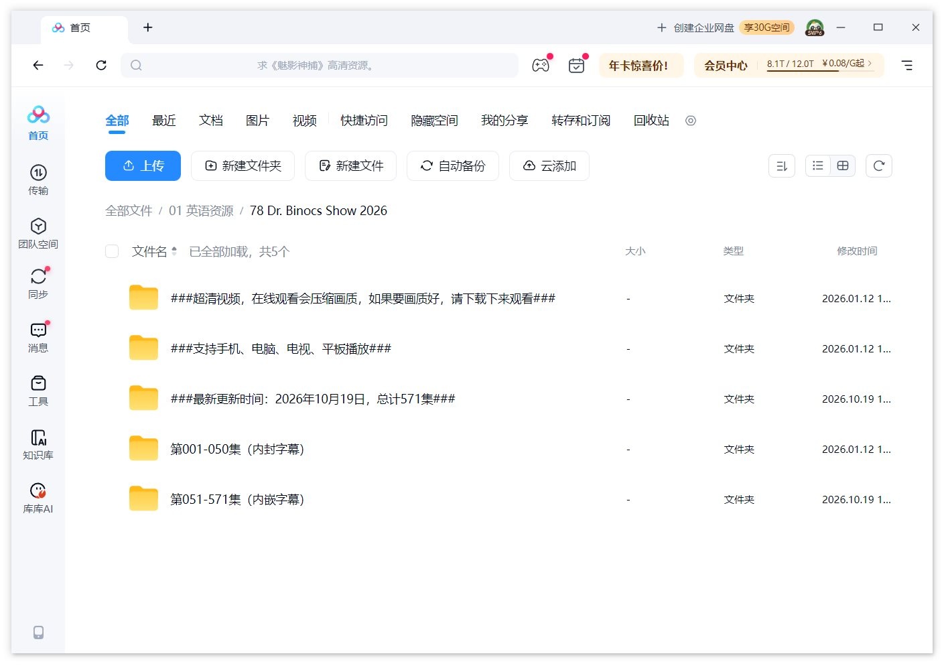Open the 我的分享 tab
Screen dimensions: 946x668
point(504,121)
